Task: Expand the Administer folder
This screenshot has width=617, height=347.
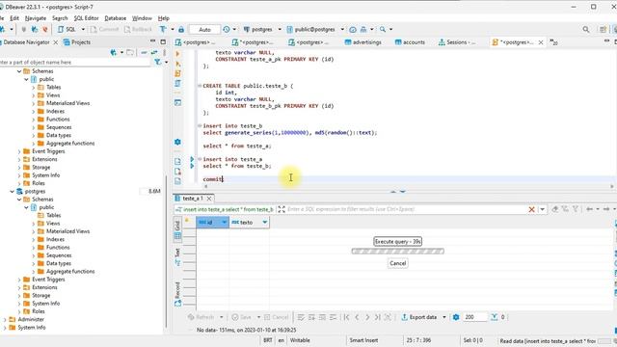Action: [x=5, y=319]
